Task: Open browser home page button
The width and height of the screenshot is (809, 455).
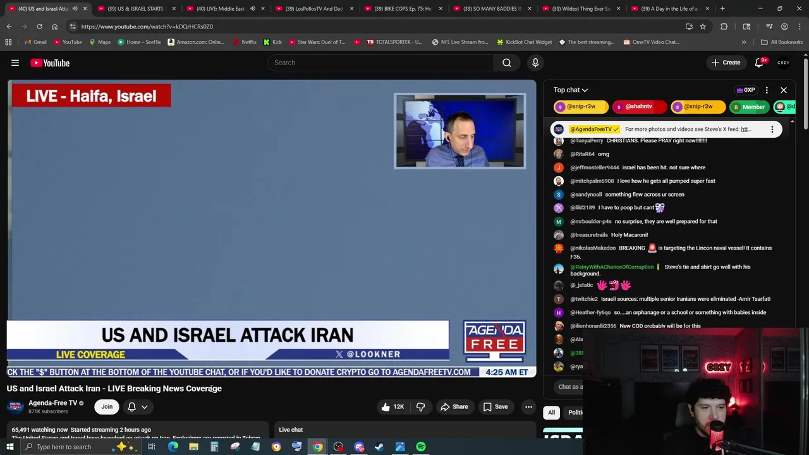Action: coord(54,27)
